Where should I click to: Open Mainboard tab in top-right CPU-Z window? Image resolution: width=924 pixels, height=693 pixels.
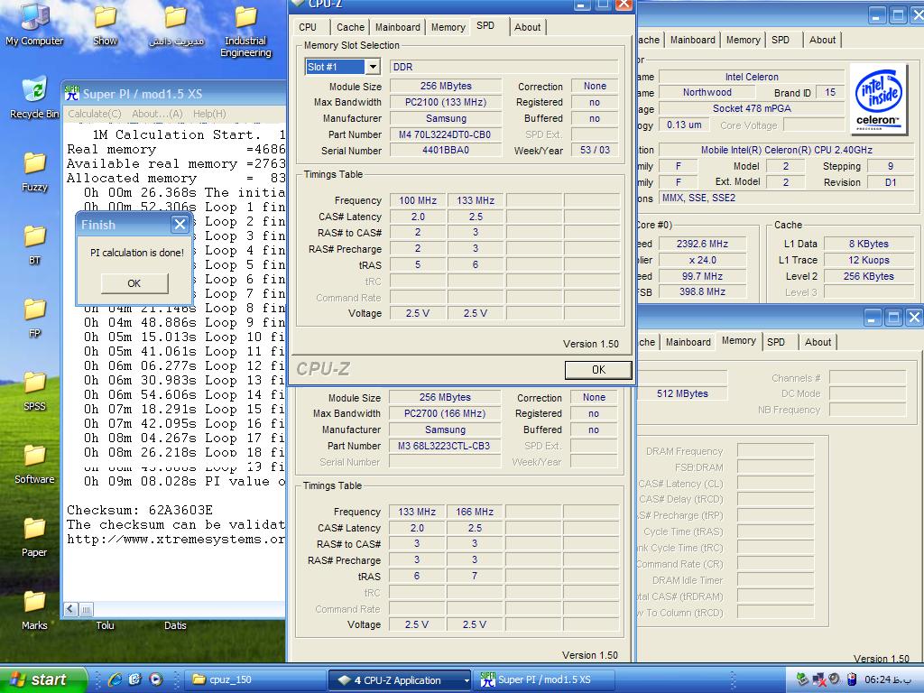tap(692, 40)
